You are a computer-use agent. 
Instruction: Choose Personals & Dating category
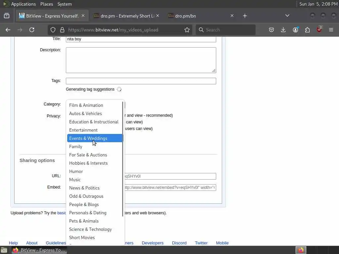click(95, 213)
